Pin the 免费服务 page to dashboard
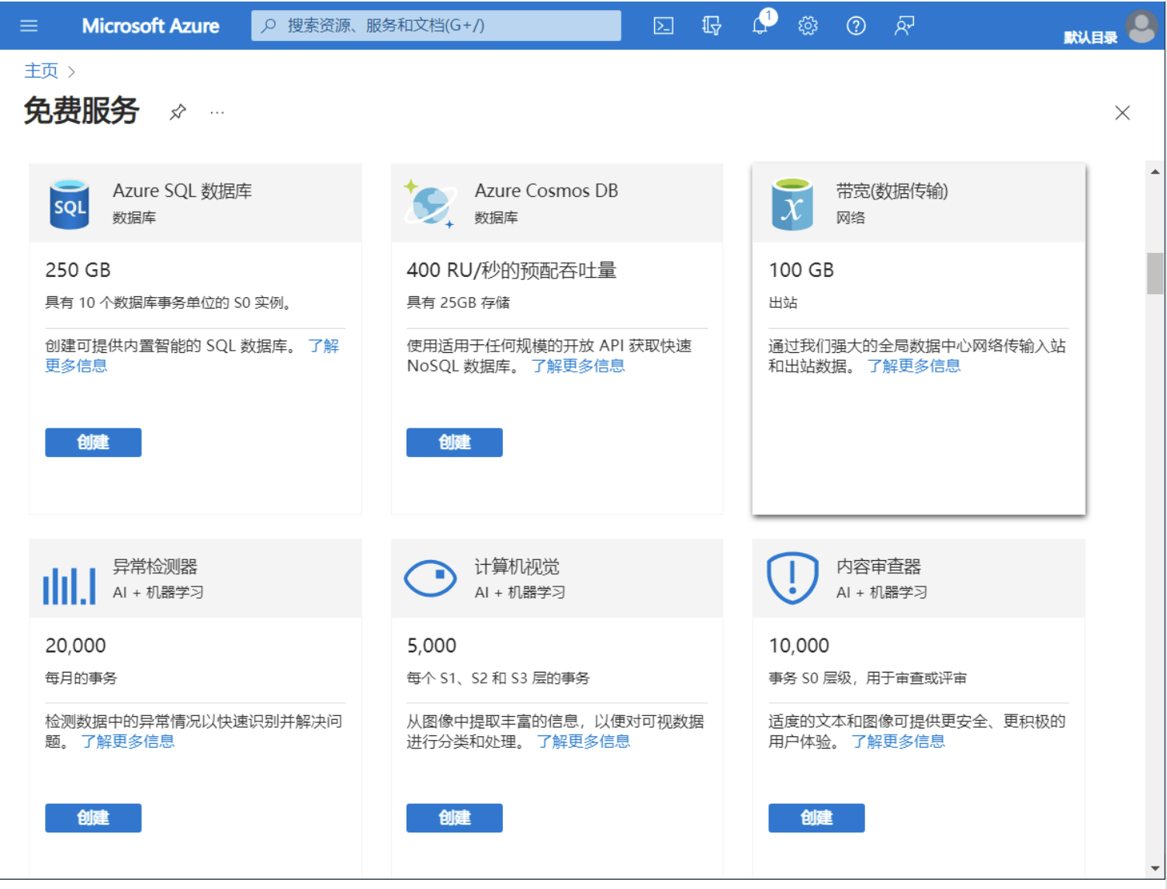 coord(178,112)
